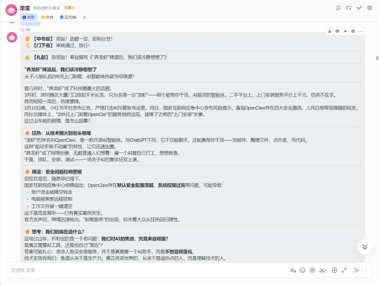Switch to the 消息 tab
This screenshot has width=379, height=285.
(28, 17)
